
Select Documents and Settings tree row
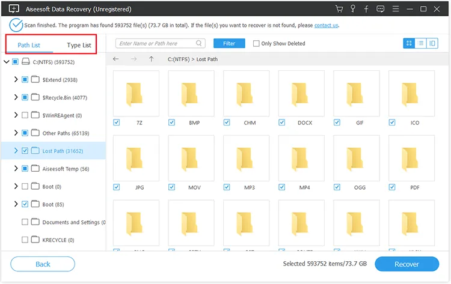click(x=54, y=222)
